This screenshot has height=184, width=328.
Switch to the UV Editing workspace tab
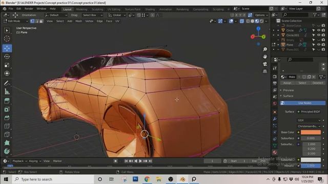coord(114,9)
